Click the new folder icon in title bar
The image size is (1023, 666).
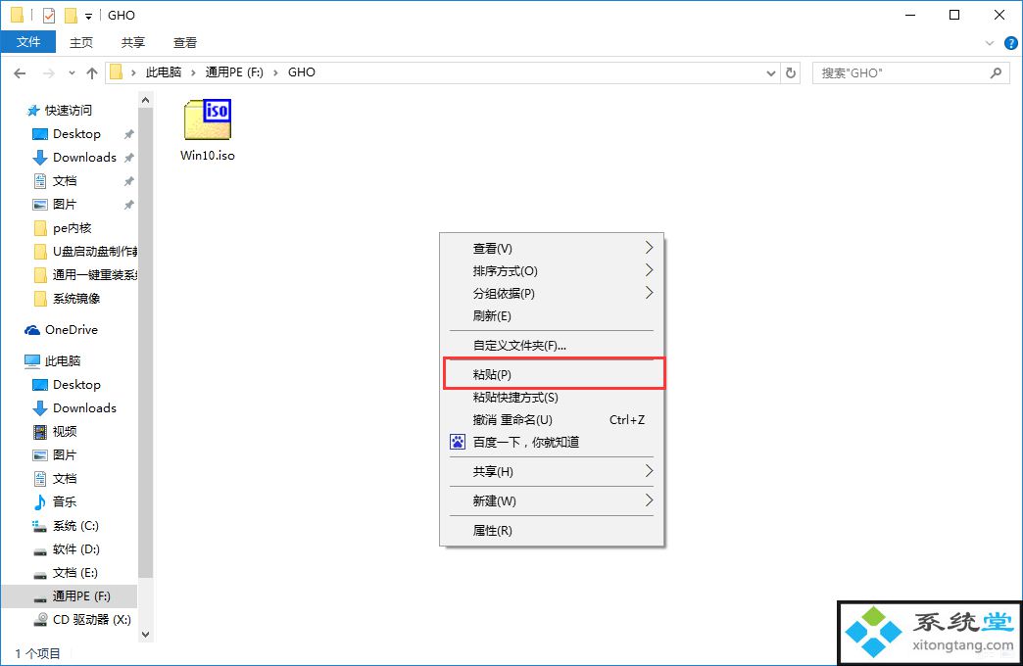[x=71, y=15]
